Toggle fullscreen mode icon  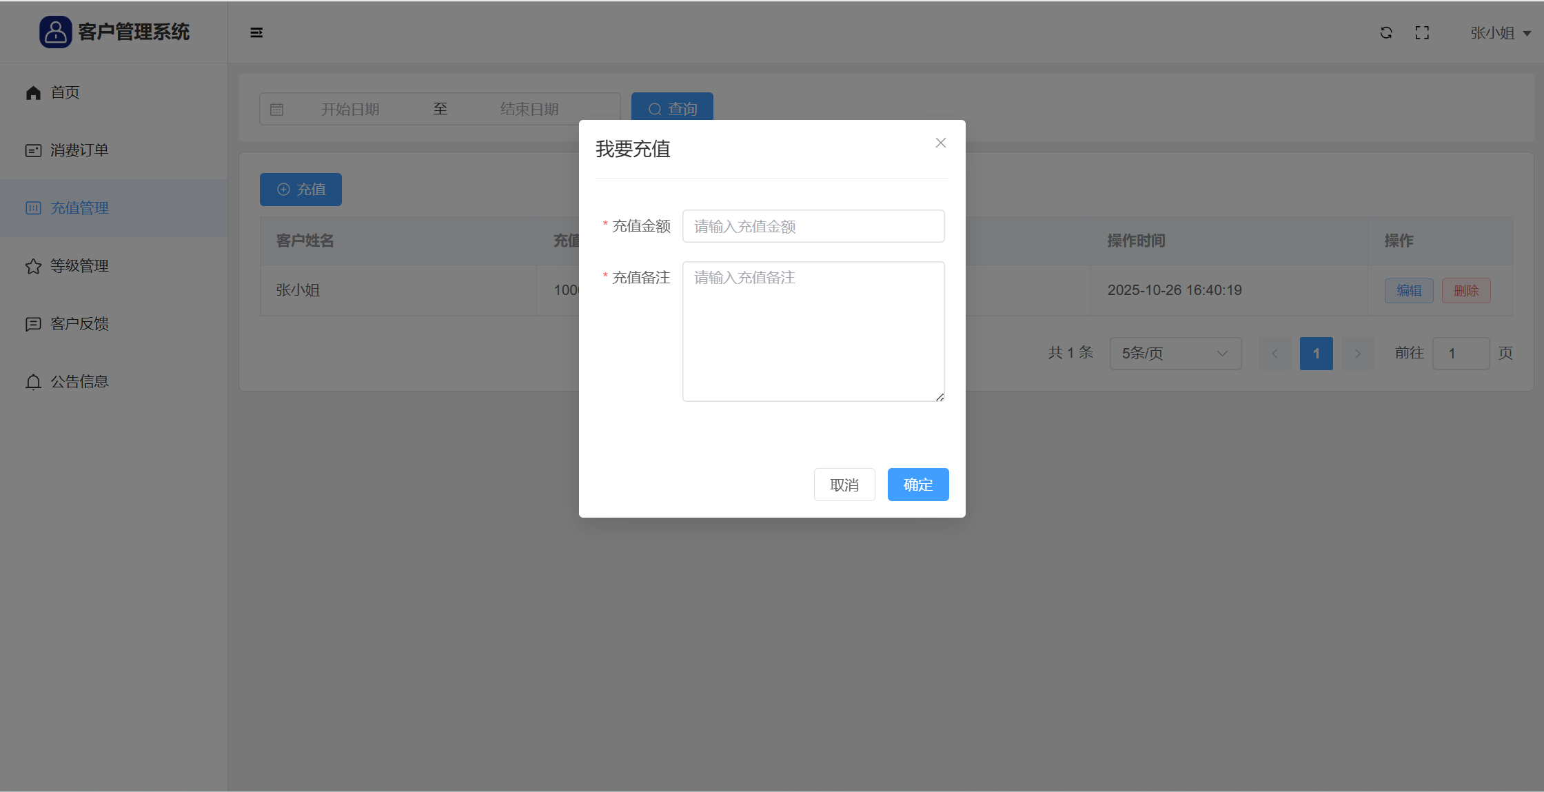tap(1422, 32)
